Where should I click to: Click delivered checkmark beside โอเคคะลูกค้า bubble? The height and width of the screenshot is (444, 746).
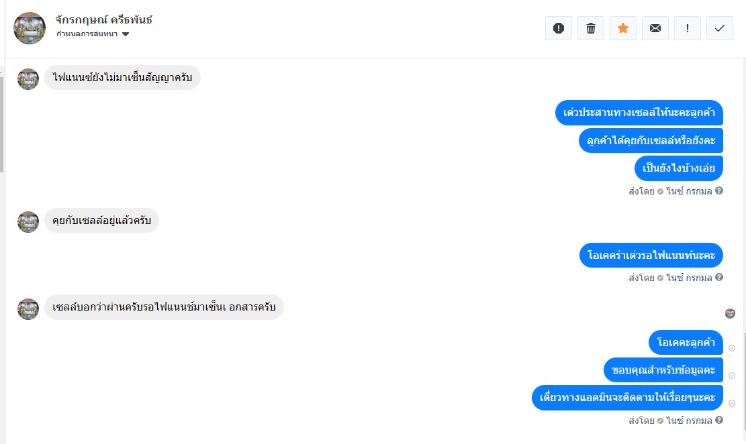tap(732, 348)
